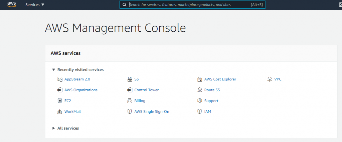Click the AppStream 2.0 service icon
Viewport: 342px width, 142px height.
[x=60, y=79]
